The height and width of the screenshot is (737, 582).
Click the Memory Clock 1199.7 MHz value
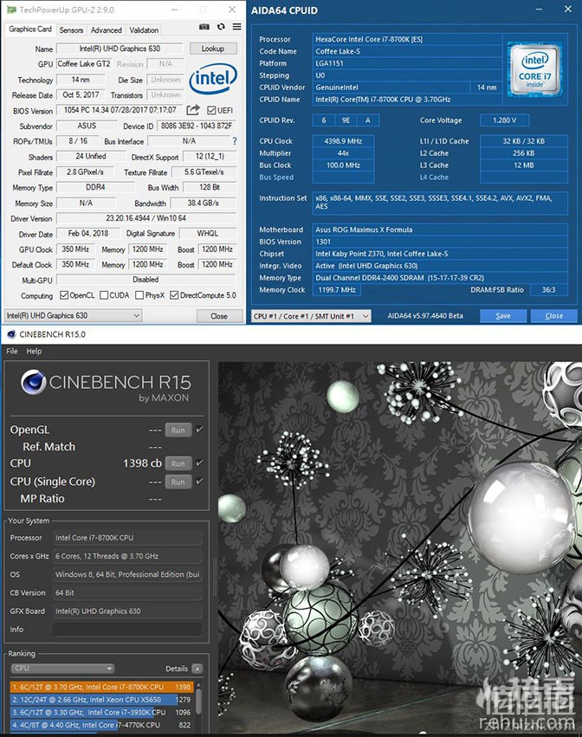337,290
